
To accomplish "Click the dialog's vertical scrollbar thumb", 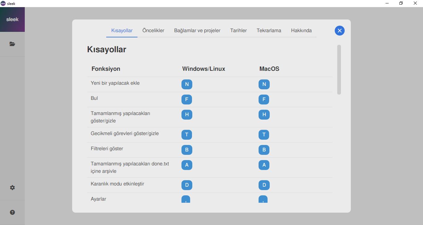I will [x=339, y=70].
